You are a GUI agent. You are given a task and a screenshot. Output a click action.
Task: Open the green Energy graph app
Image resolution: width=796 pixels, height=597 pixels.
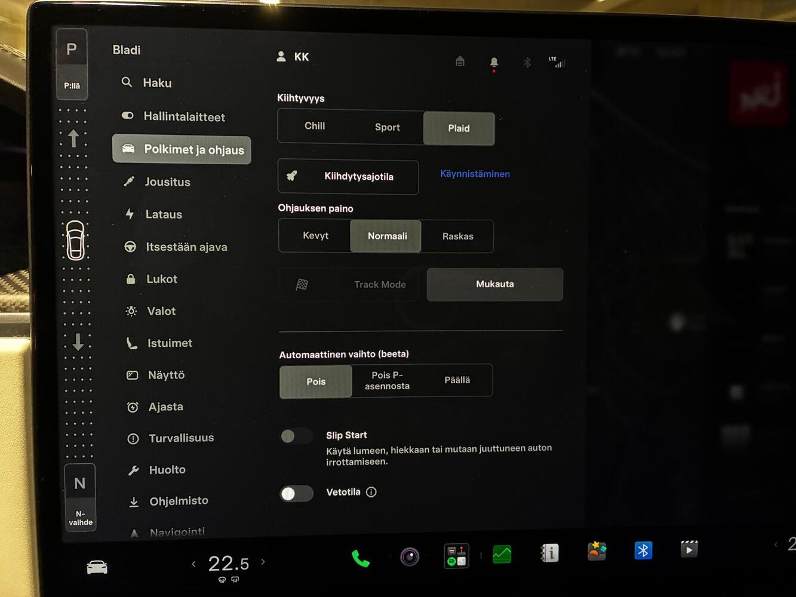click(x=502, y=555)
